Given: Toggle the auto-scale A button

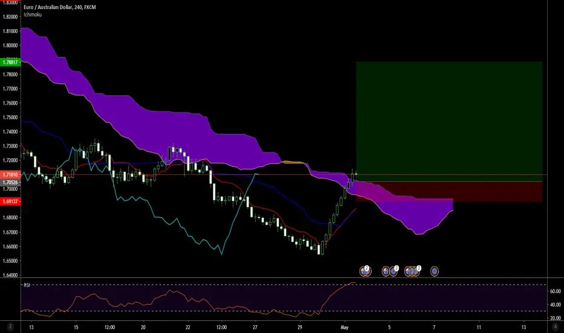Looking at the screenshot, I should (x=556, y=327).
